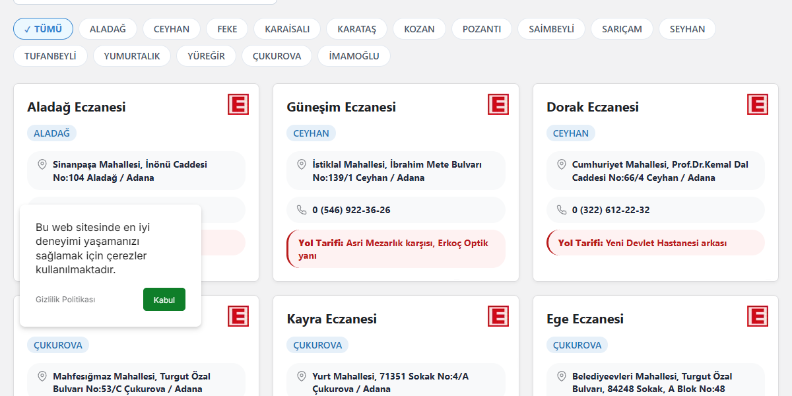Click address Belediyeevleri Mahallesi, Turgut Özal Bulvarı
Image resolution: width=792 pixels, height=396 pixels.
[652, 383]
